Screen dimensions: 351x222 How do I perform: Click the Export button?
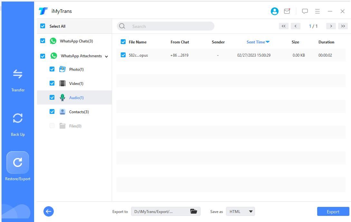click(x=333, y=211)
